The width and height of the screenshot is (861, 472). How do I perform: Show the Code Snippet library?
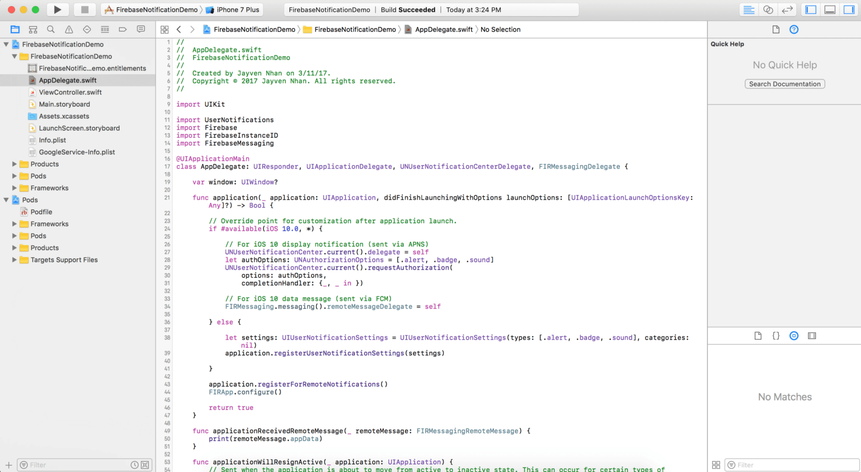[776, 336]
